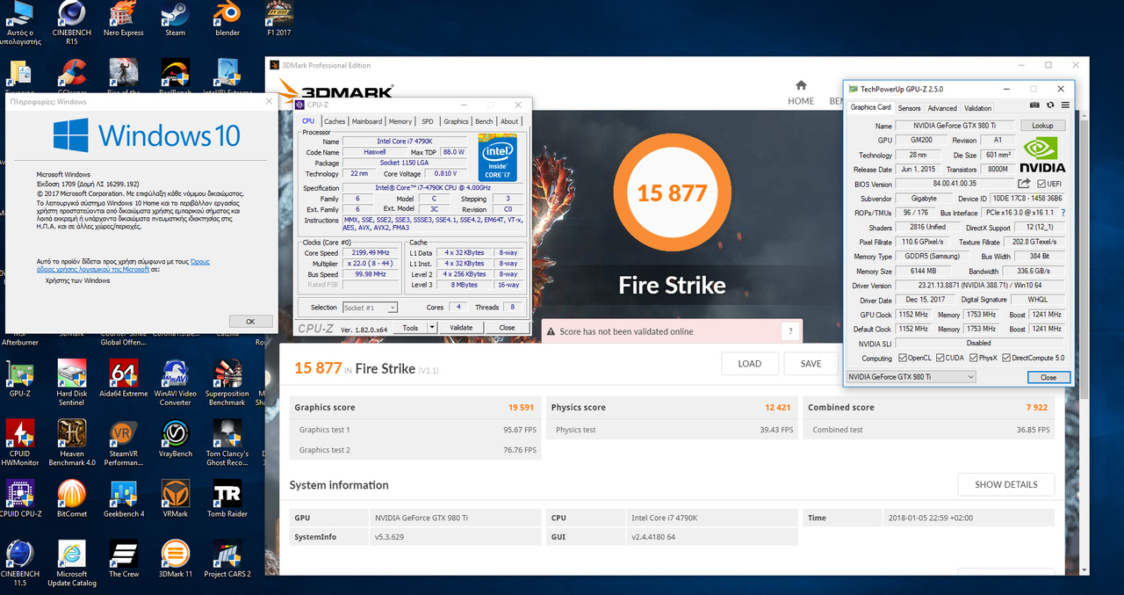The image size is (1124, 595).
Task: Open the Steam desktop shortcut
Action: point(176,19)
